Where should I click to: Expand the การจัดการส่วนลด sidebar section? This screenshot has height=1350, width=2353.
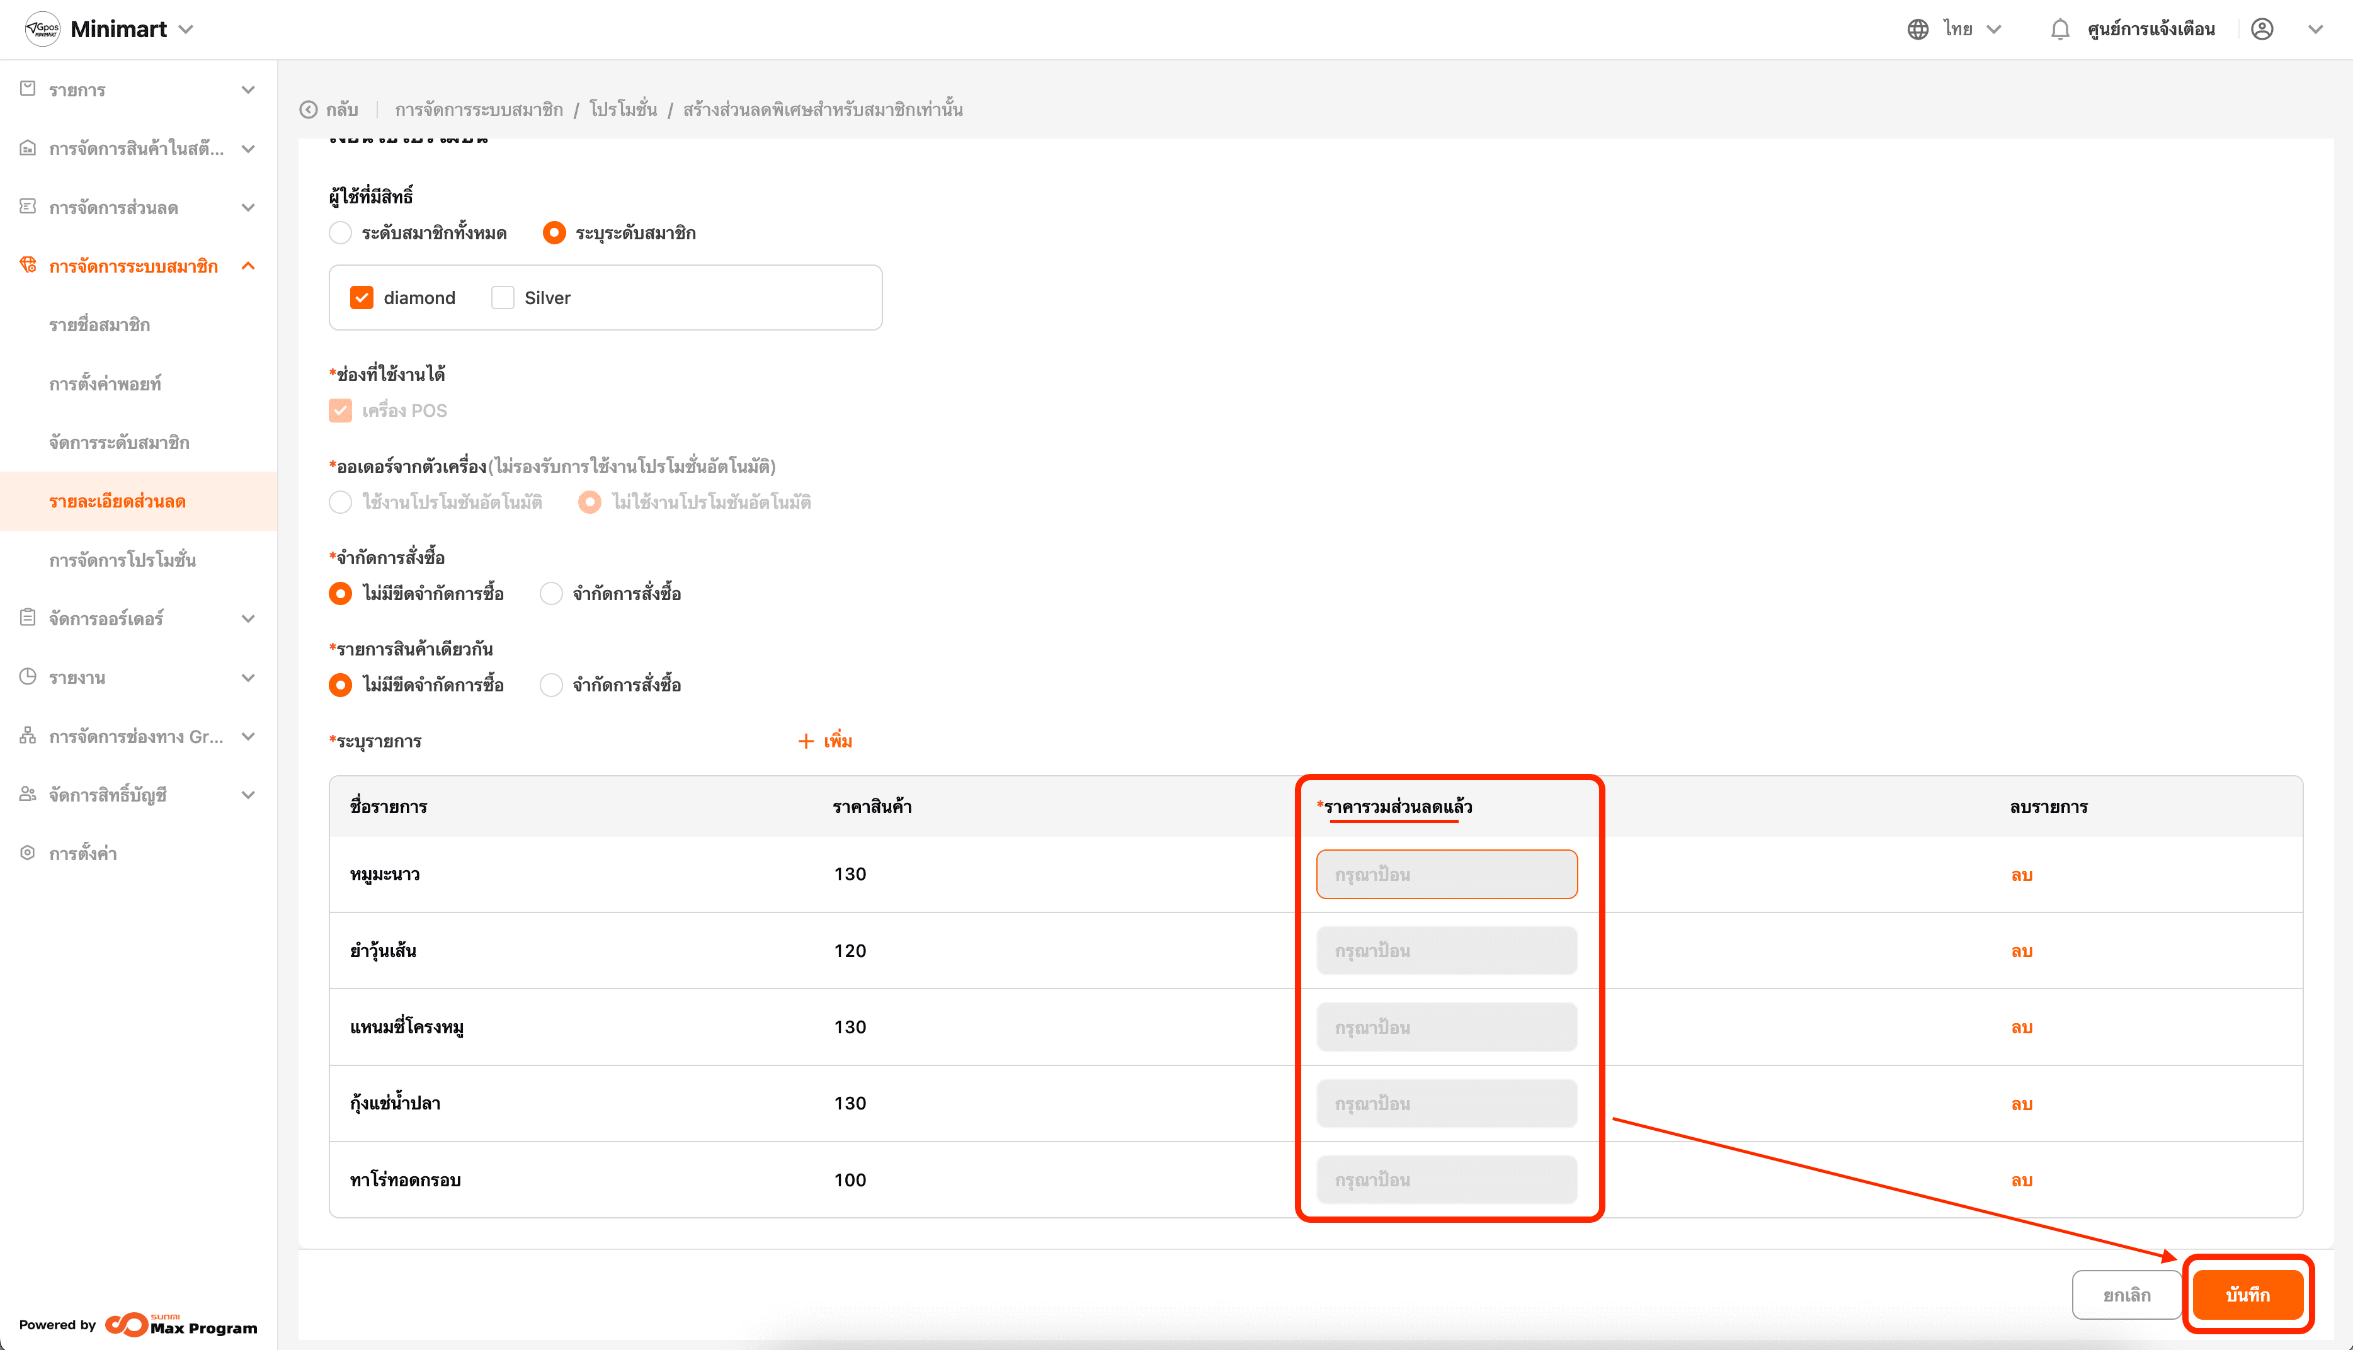(x=248, y=208)
